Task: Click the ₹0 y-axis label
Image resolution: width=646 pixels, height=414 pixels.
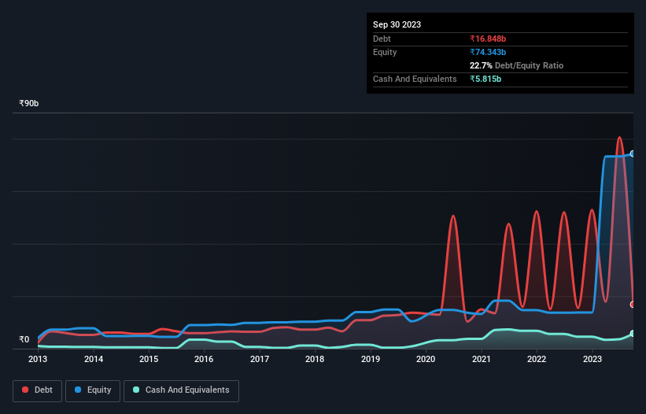Action: [24, 339]
